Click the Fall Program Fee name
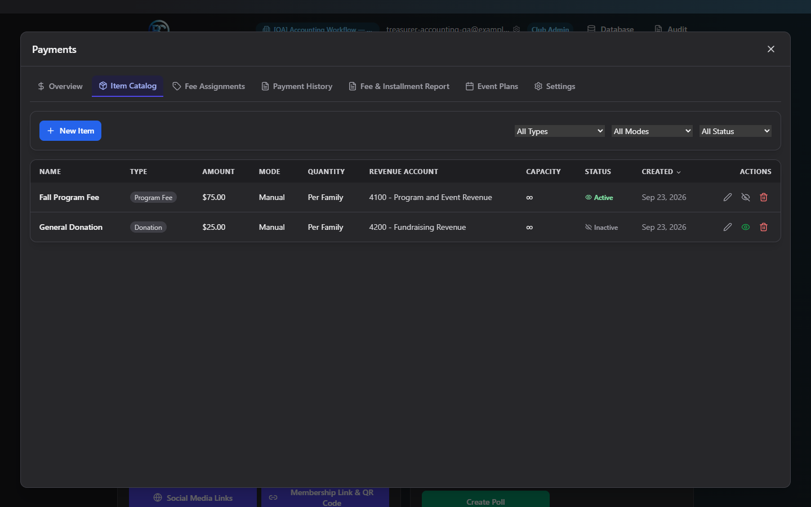 click(69, 197)
